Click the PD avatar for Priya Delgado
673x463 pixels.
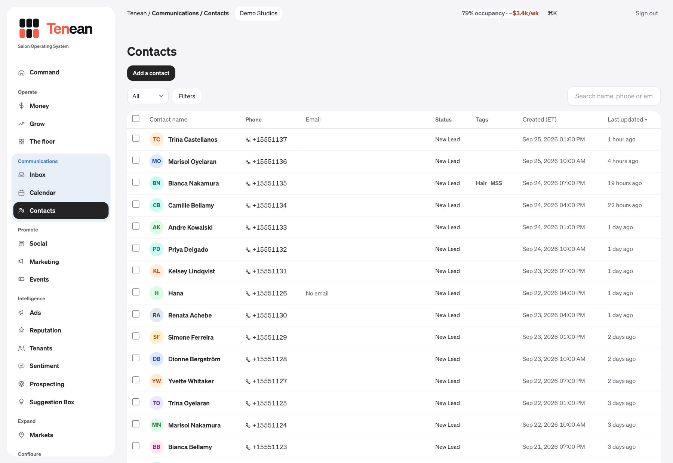(156, 249)
